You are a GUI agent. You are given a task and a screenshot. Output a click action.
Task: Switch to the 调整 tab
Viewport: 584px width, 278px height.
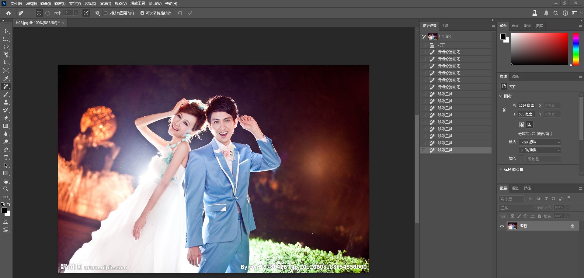tap(515, 76)
